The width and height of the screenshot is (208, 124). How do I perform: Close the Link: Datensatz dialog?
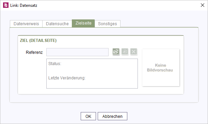203,5
